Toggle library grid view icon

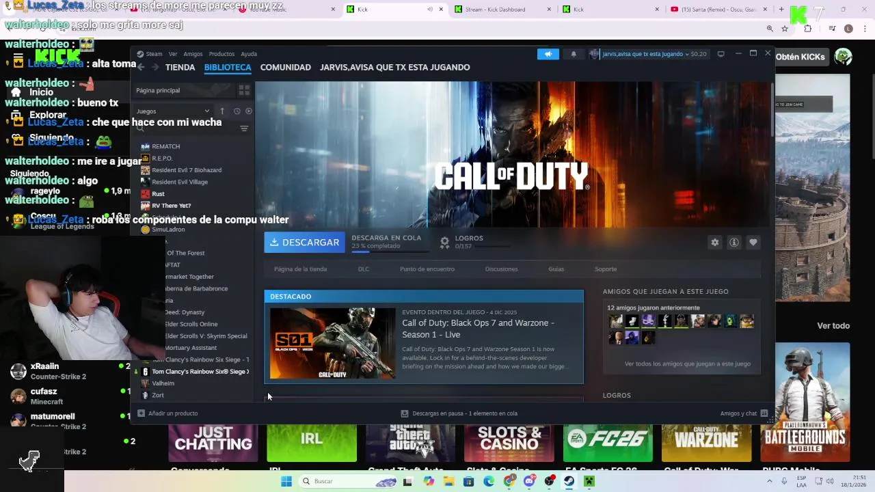pos(244,90)
